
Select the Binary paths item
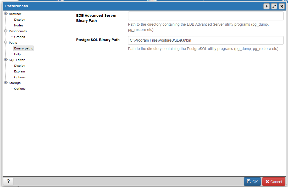click(x=24, y=48)
